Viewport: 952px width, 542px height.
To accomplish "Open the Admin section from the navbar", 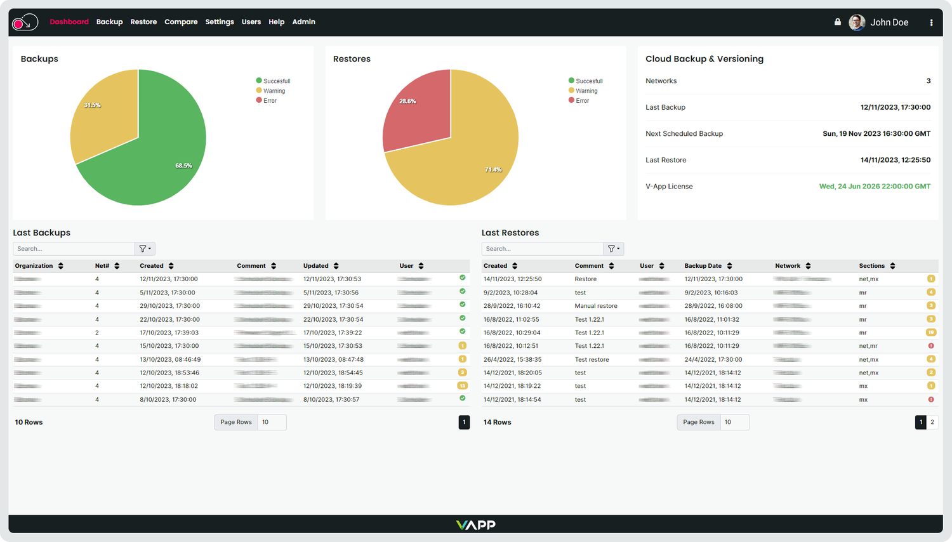I will [303, 22].
